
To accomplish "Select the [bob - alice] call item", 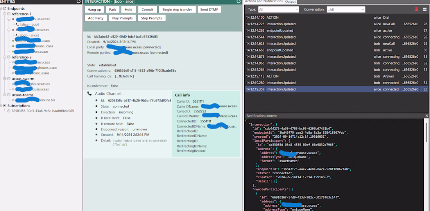I will click(29, 35).
